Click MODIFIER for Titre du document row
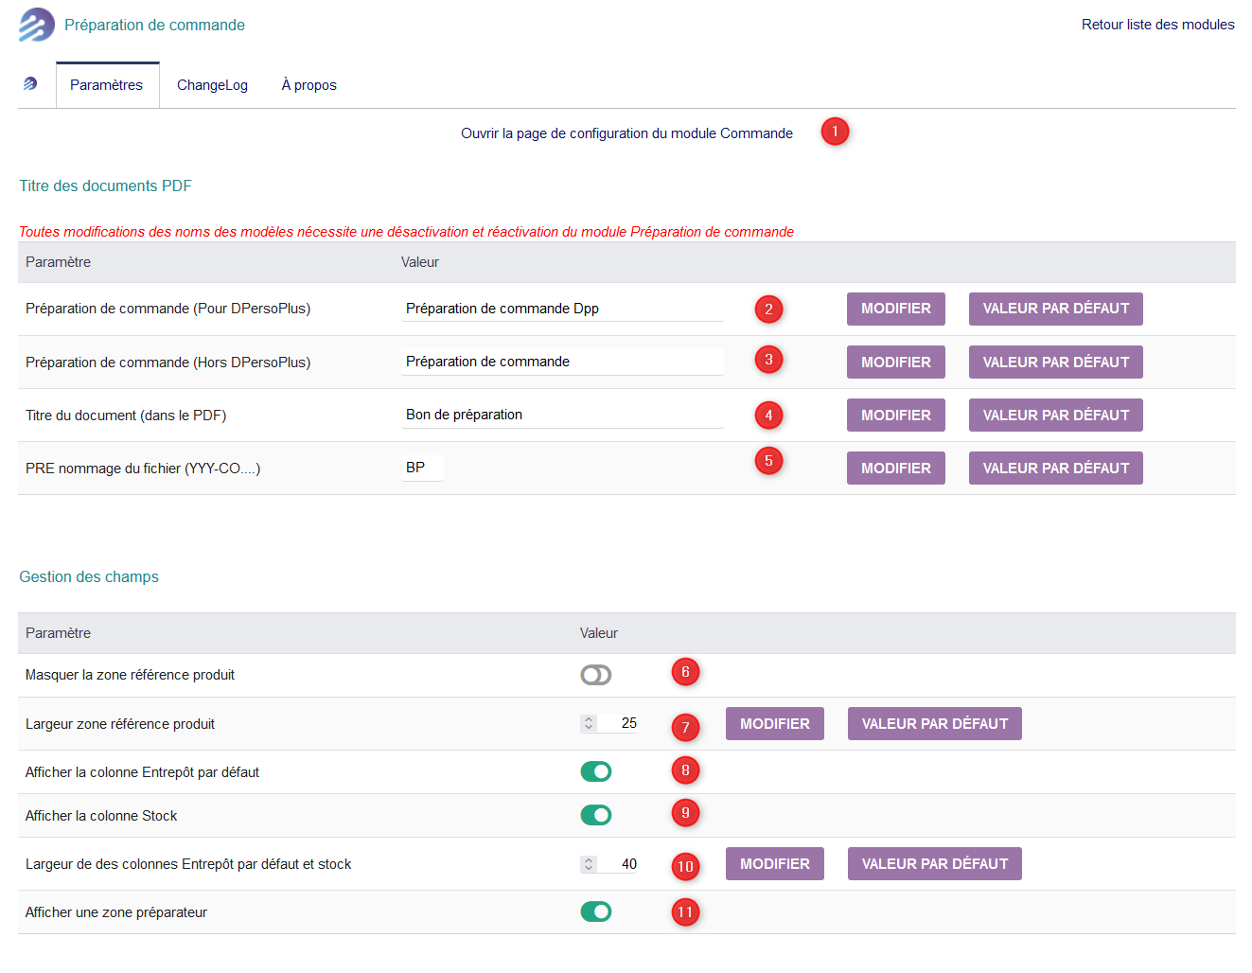The image size is (1252, 973). pyautogui.click(x=895, y=416)
